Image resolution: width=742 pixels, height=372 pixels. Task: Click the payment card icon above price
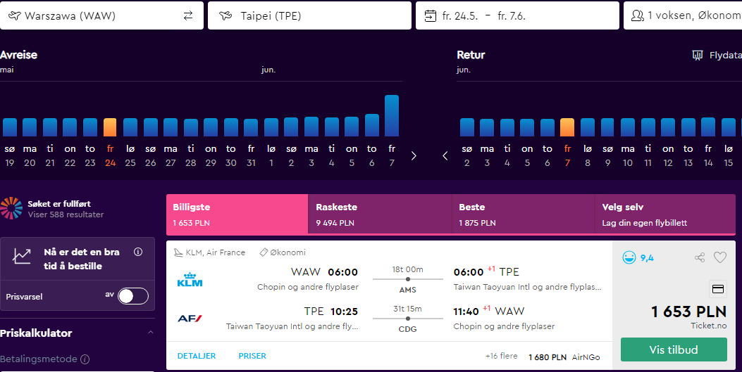point(717,289)
